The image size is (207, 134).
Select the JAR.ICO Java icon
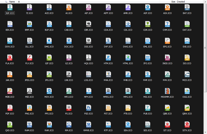pyautogui.click(x=10, y=75)
